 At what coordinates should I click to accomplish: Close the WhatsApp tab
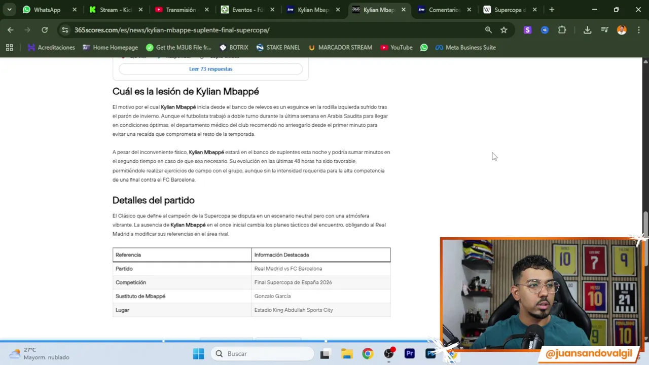[75, 10]
